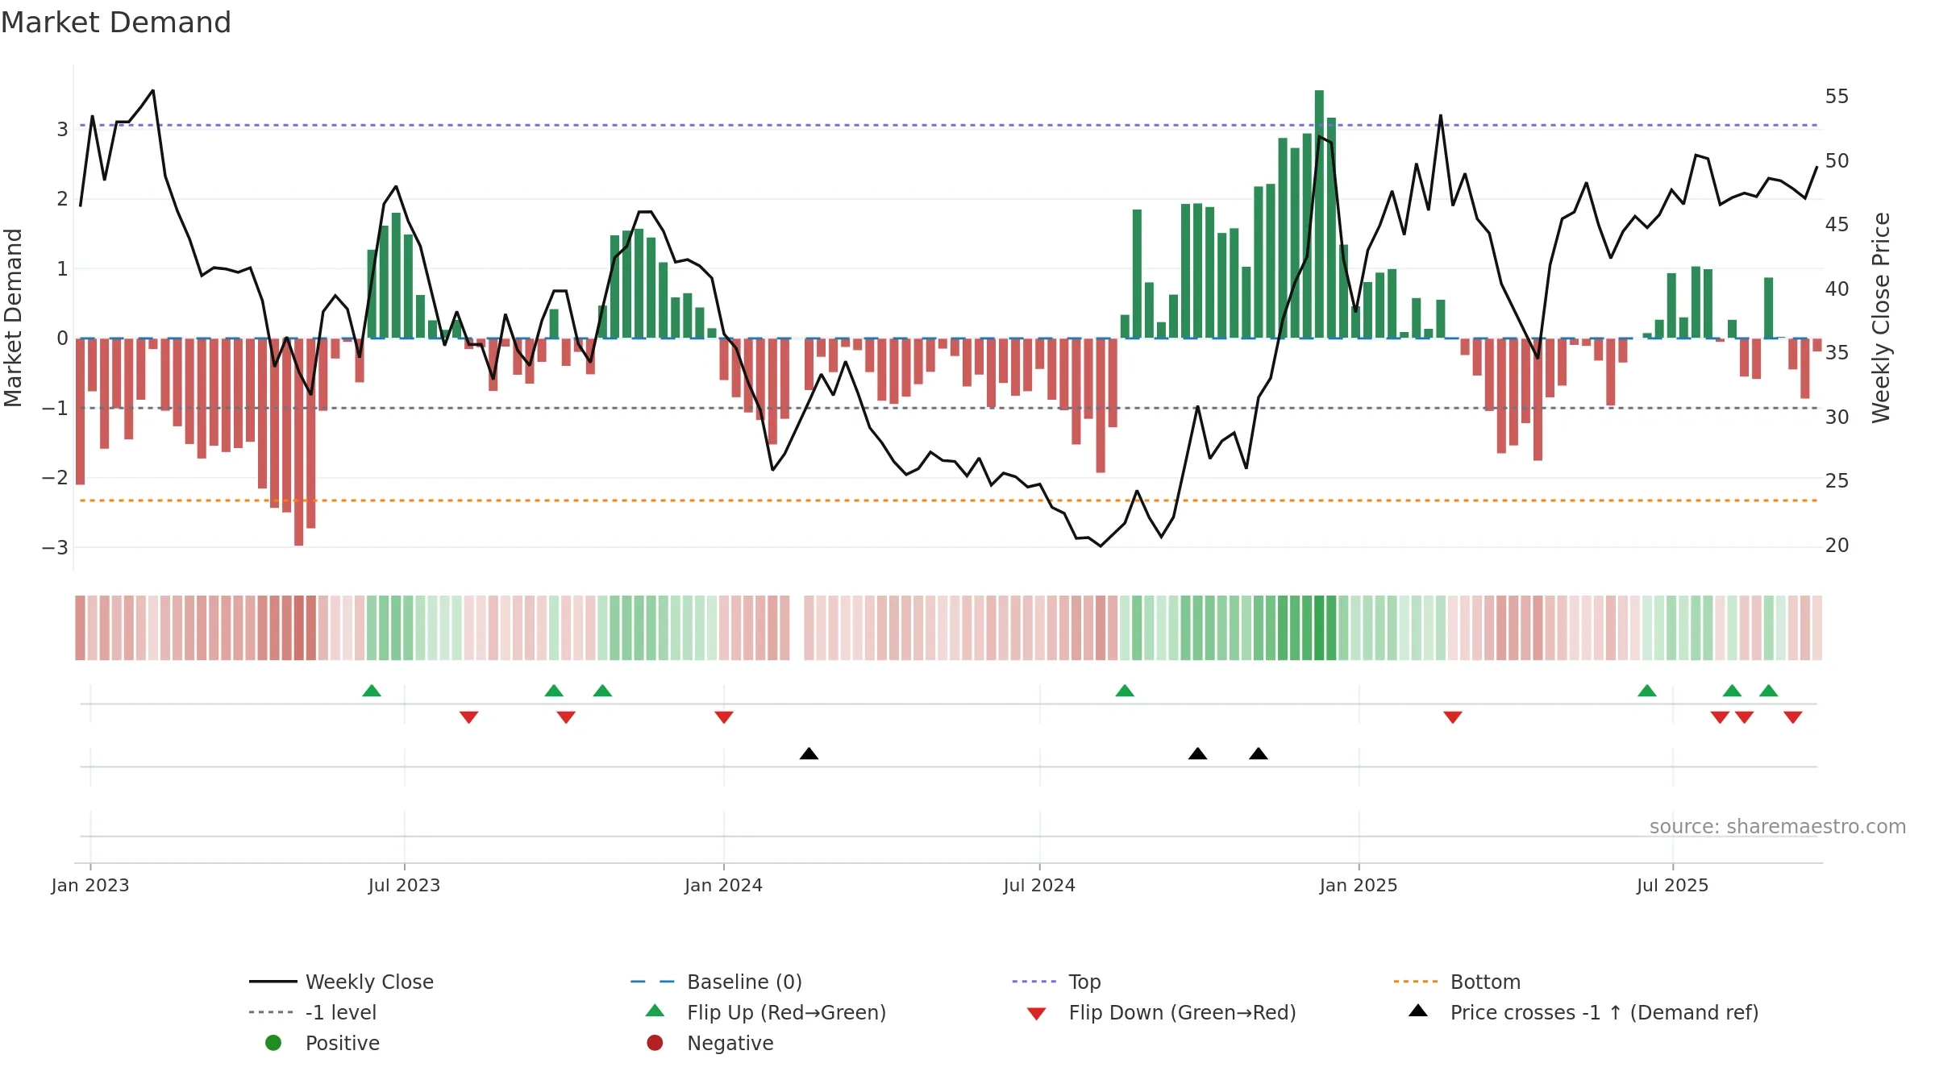Click the first black price-cross marker after Jan 2024

pos(809,754)
